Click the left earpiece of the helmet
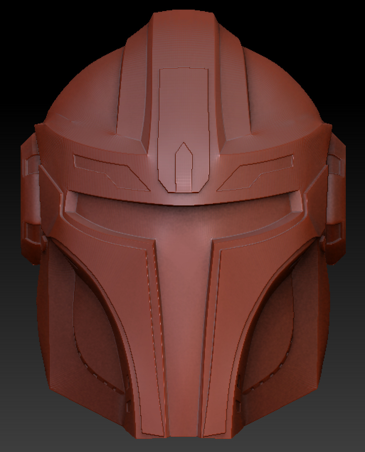This screenshot has height=452, width=365. pos(31,199)
